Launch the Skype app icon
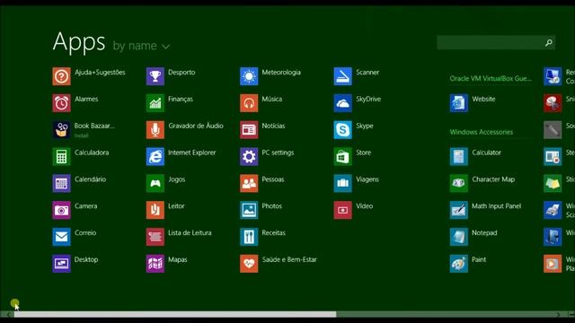This screenshot has width=575, height=323. tap(343, 129)
